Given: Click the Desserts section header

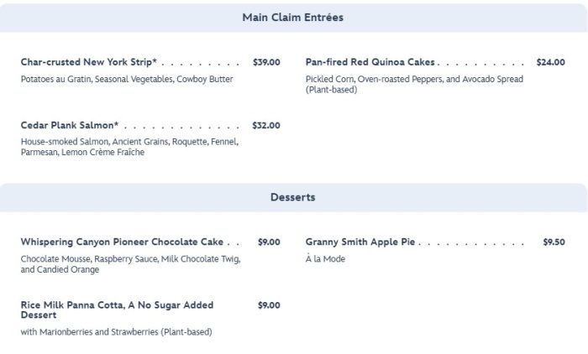Looking at the screenshot, I should 292,198.
